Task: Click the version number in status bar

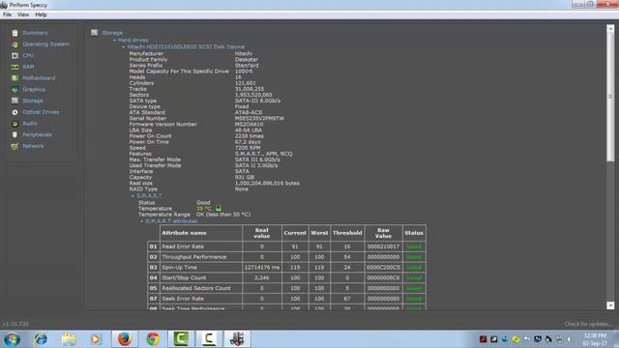Action: (x=15, y=325)
